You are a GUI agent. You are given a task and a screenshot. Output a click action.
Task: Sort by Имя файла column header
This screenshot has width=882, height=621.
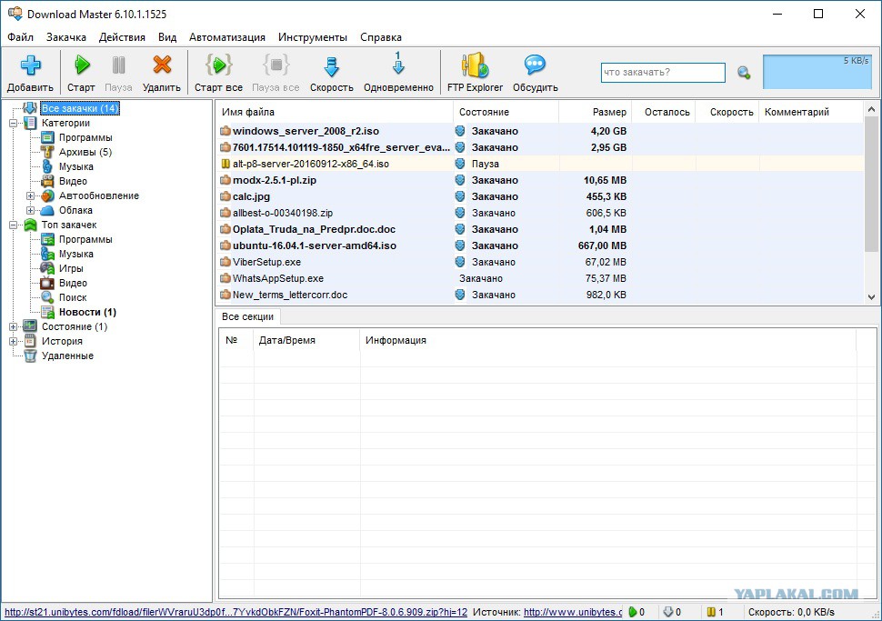334,112
